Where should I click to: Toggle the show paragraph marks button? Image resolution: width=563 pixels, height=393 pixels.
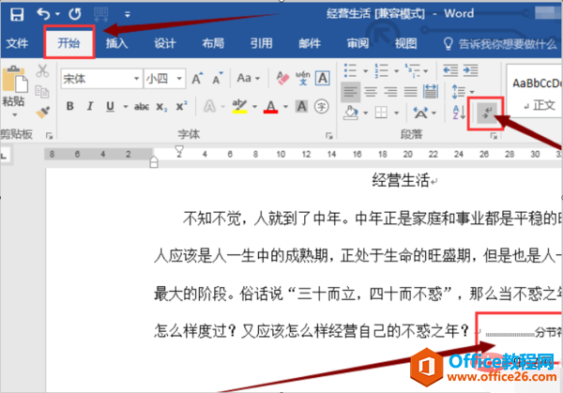click(486, 113)
